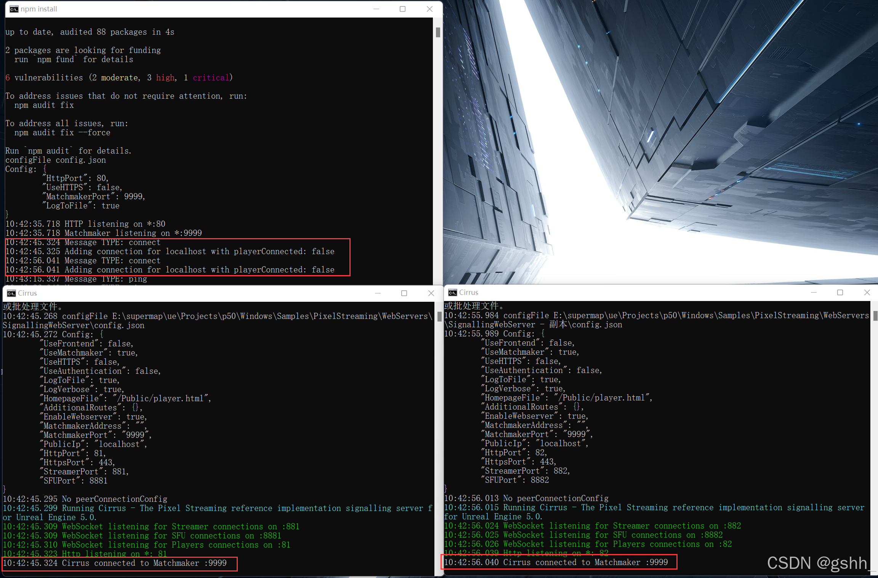This screenshot has height=578, width=878.
Task: Click the "npm install" title bar text
Action: tap(39, 9)
